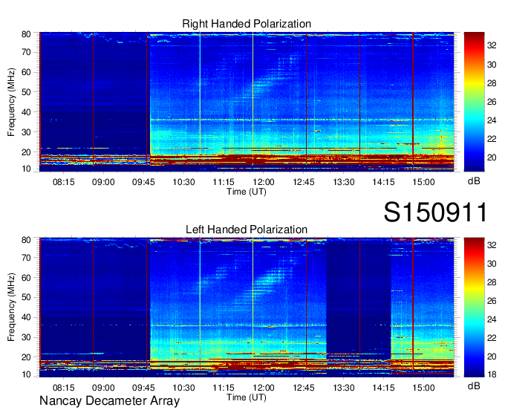Click the 12:45 time tick of the Left Handed plot
Viewport: 505px width, 410px height.
coord(304,388)
